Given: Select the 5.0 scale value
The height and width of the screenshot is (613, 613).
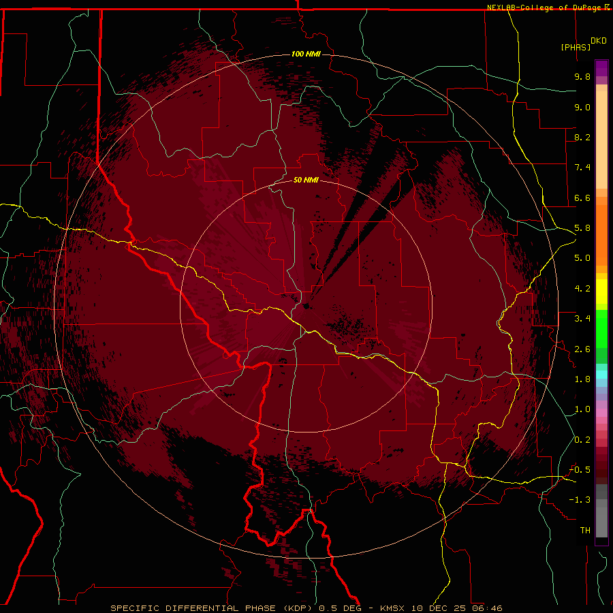Looking at the screenshot, I should (582, 258).
